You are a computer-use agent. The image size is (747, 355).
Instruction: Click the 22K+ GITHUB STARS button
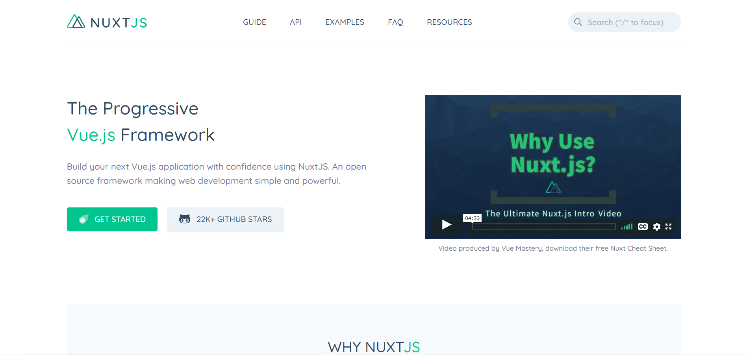225,219
